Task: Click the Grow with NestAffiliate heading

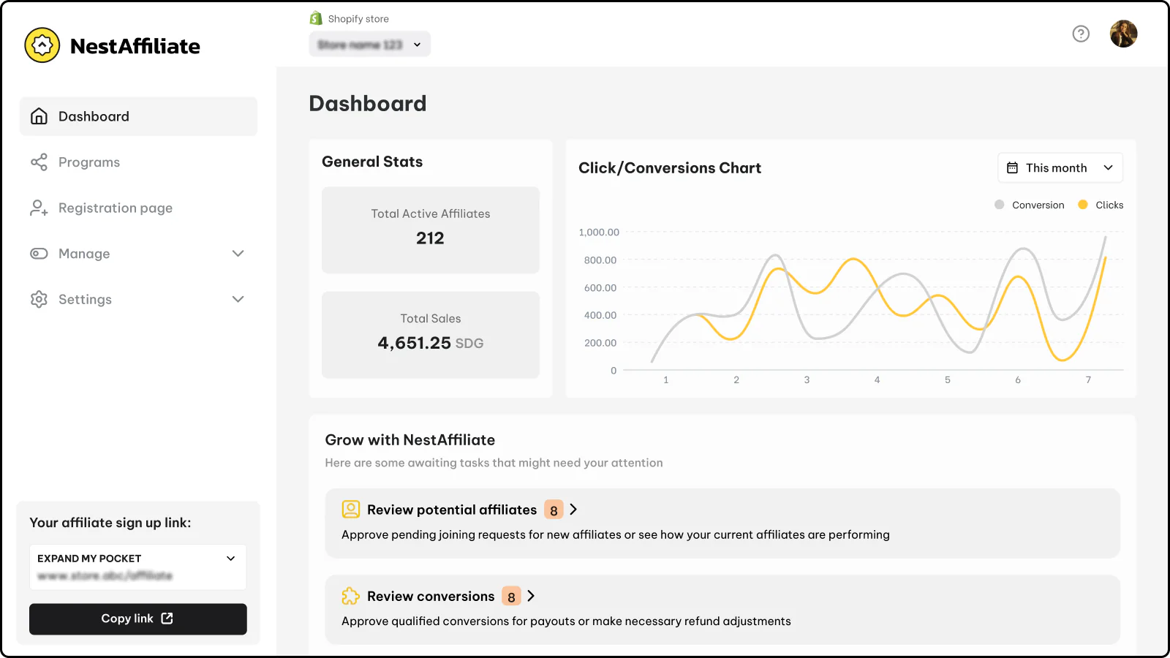Action: [x=410, y=440]
